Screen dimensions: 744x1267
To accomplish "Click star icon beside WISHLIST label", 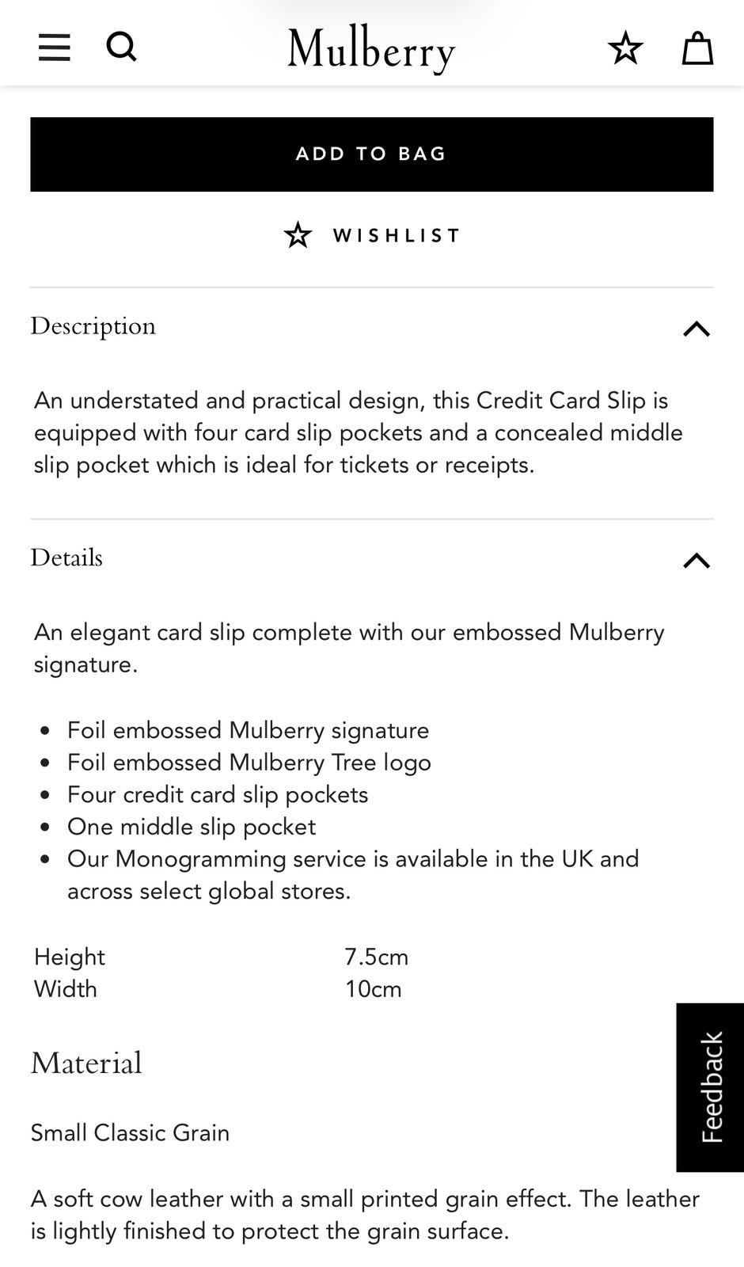I will pyautogui.click(x=298, y=235).
